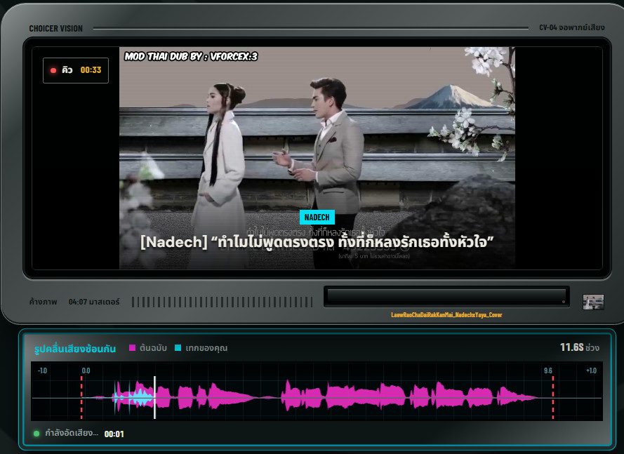Click the 04:07 มาสเตอร์ timecode
The image size is (624, 454).
[94, 302]
